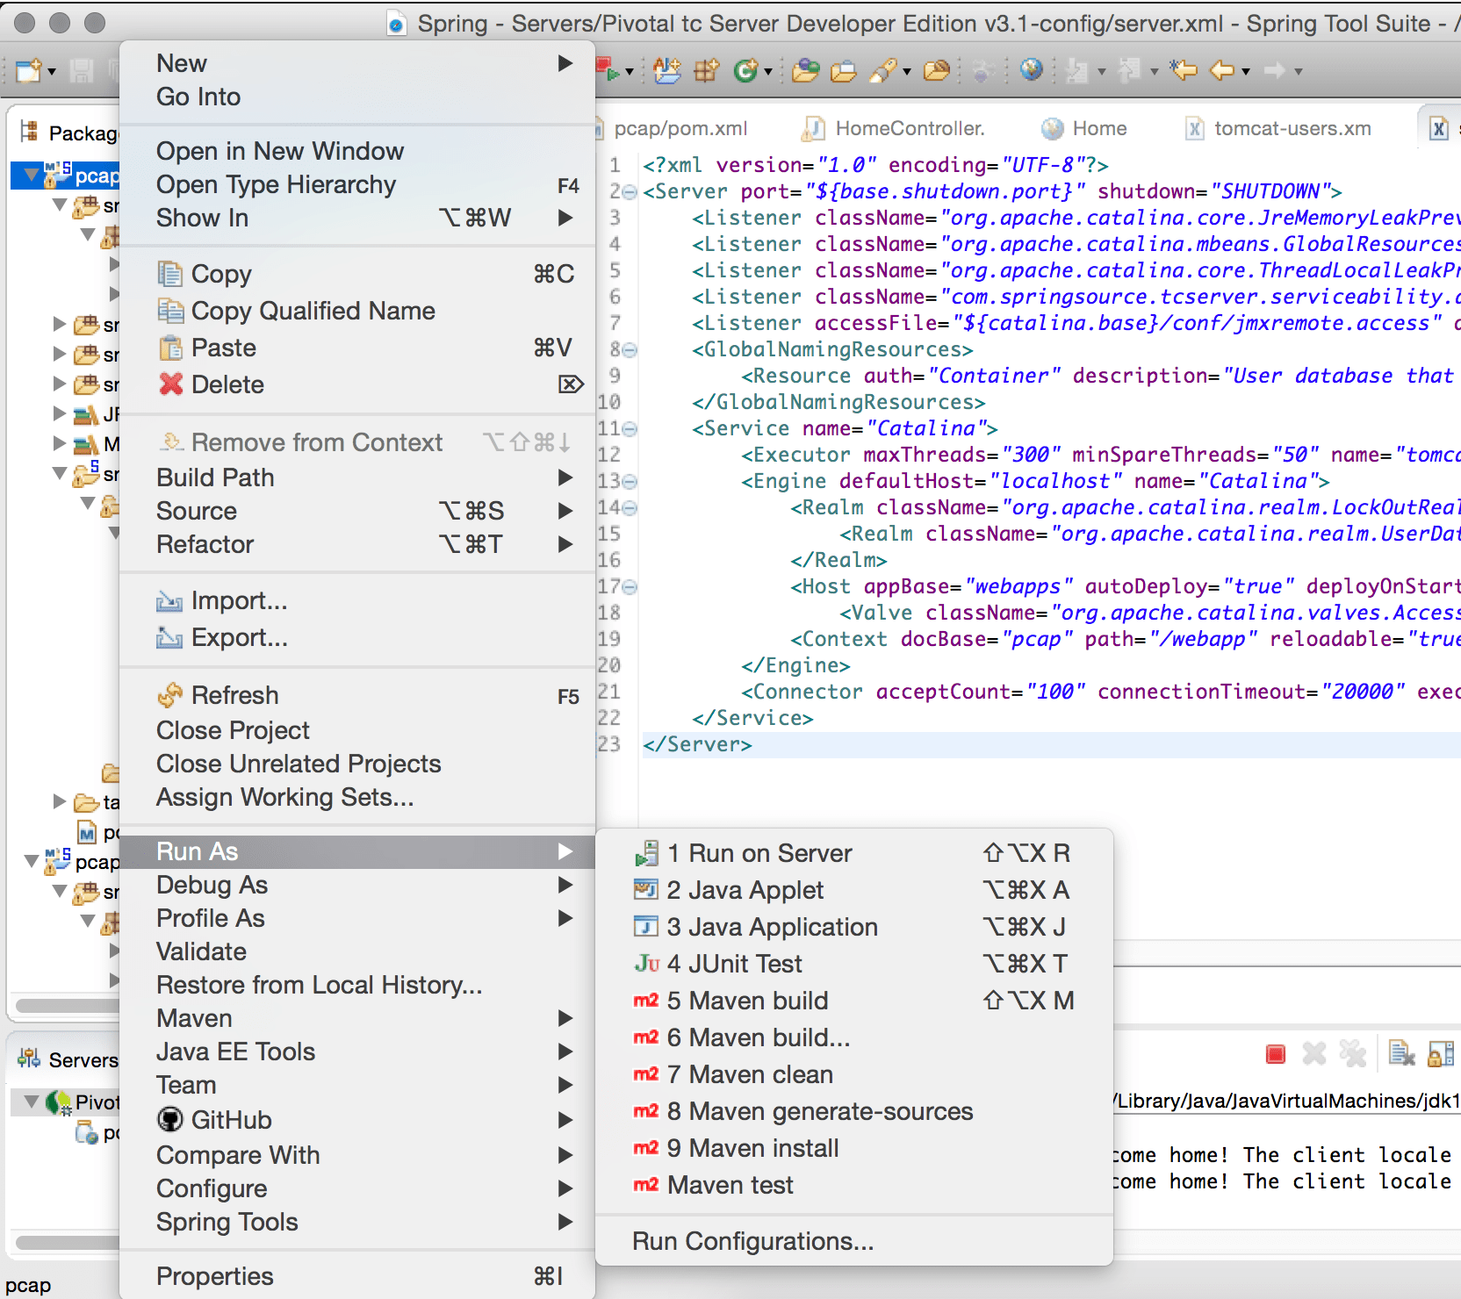Choose 5 Maven build
The height and width of the screenshot is (1299, 1461).
[854, 1001]
